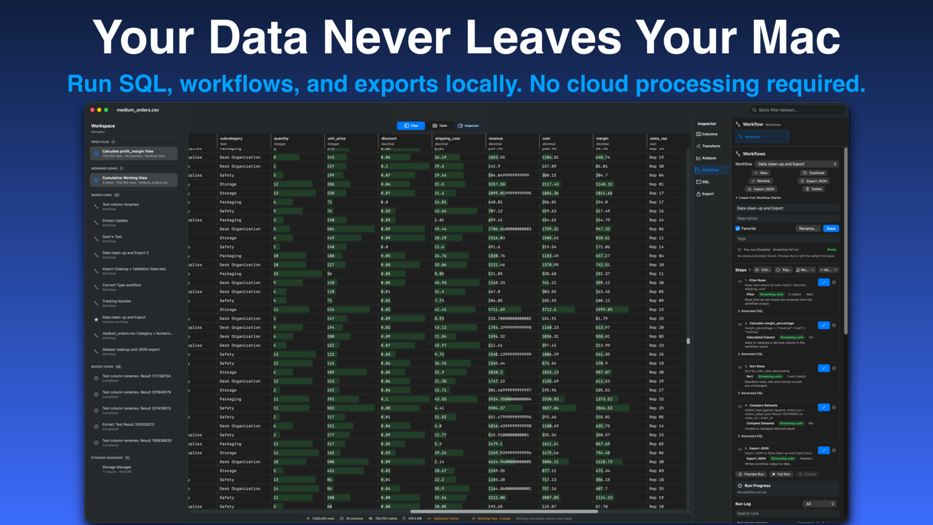Click the Cumulative Working View icon

(x=96, y=180)
